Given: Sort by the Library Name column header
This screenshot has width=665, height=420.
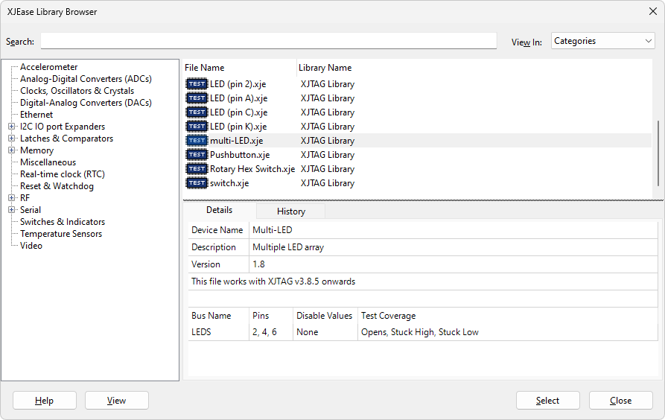Looking at the screenshot, I should pyautogui.click(x=325, y=68).
